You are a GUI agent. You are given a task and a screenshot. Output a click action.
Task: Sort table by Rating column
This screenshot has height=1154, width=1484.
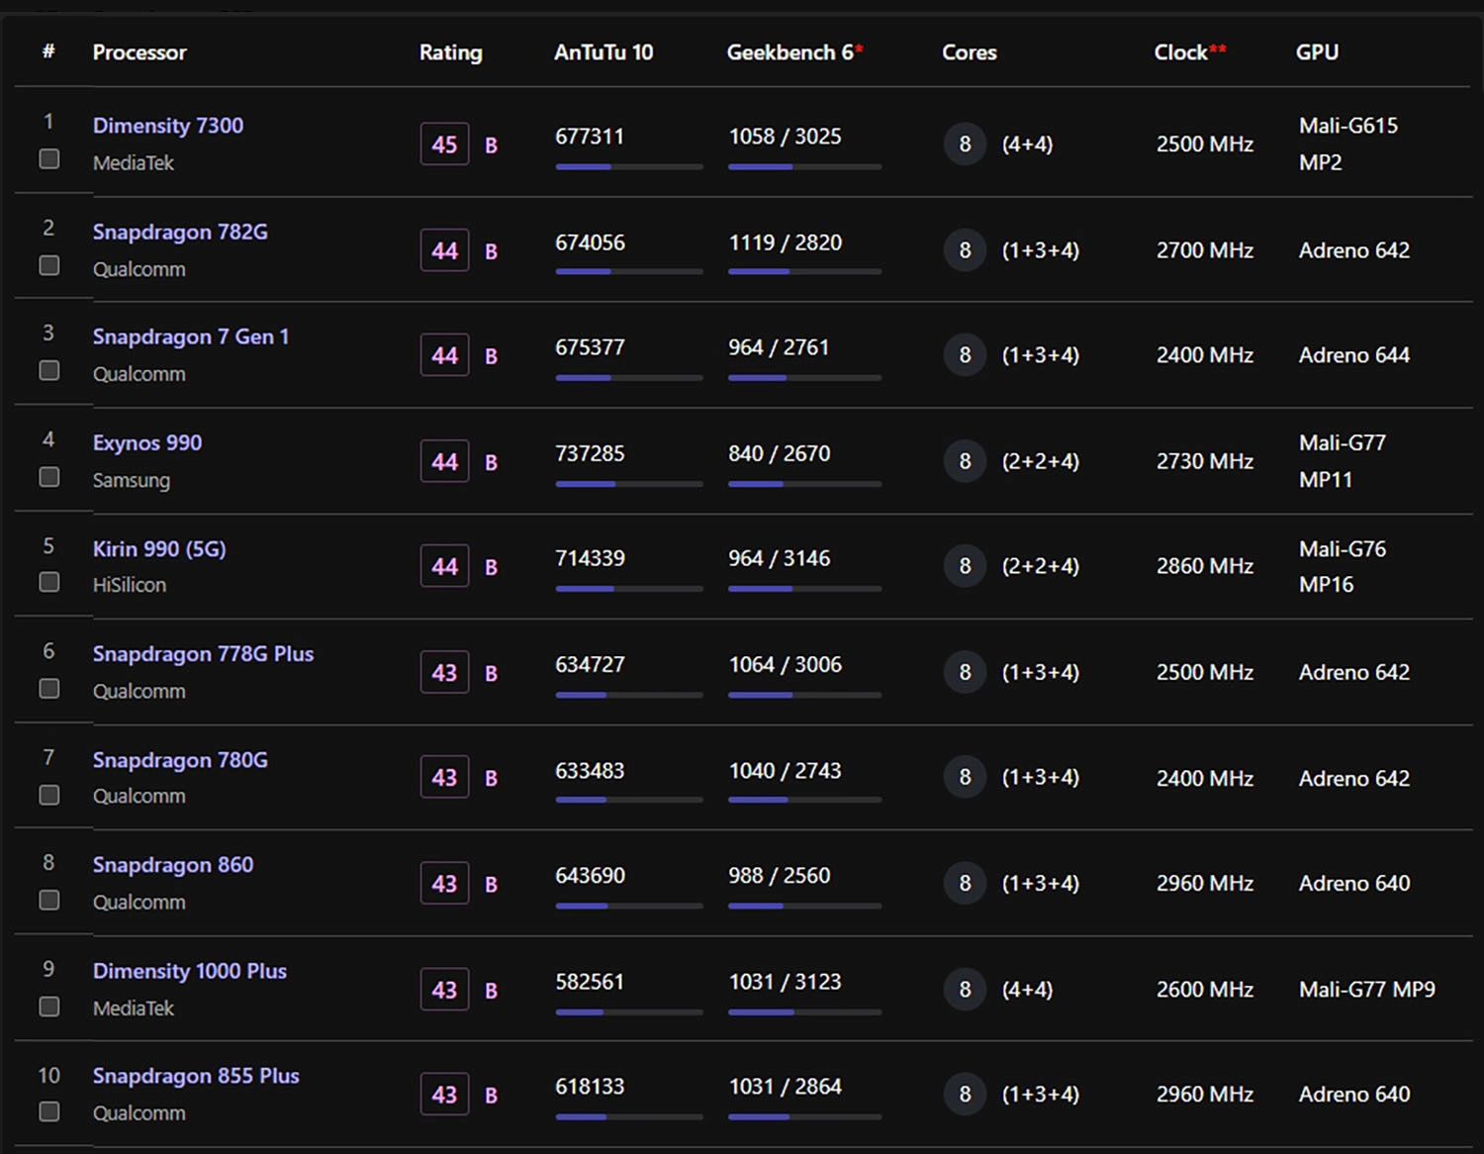tap(451, 52)
